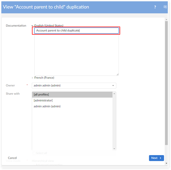Click the faded Select all link
Screen dimensions: 171x170
click(x=42, y=153)
